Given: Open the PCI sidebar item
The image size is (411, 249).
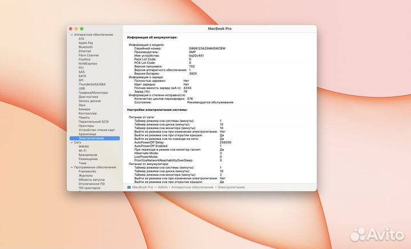Looking at the screenshot, I should (x=81, y=67).
